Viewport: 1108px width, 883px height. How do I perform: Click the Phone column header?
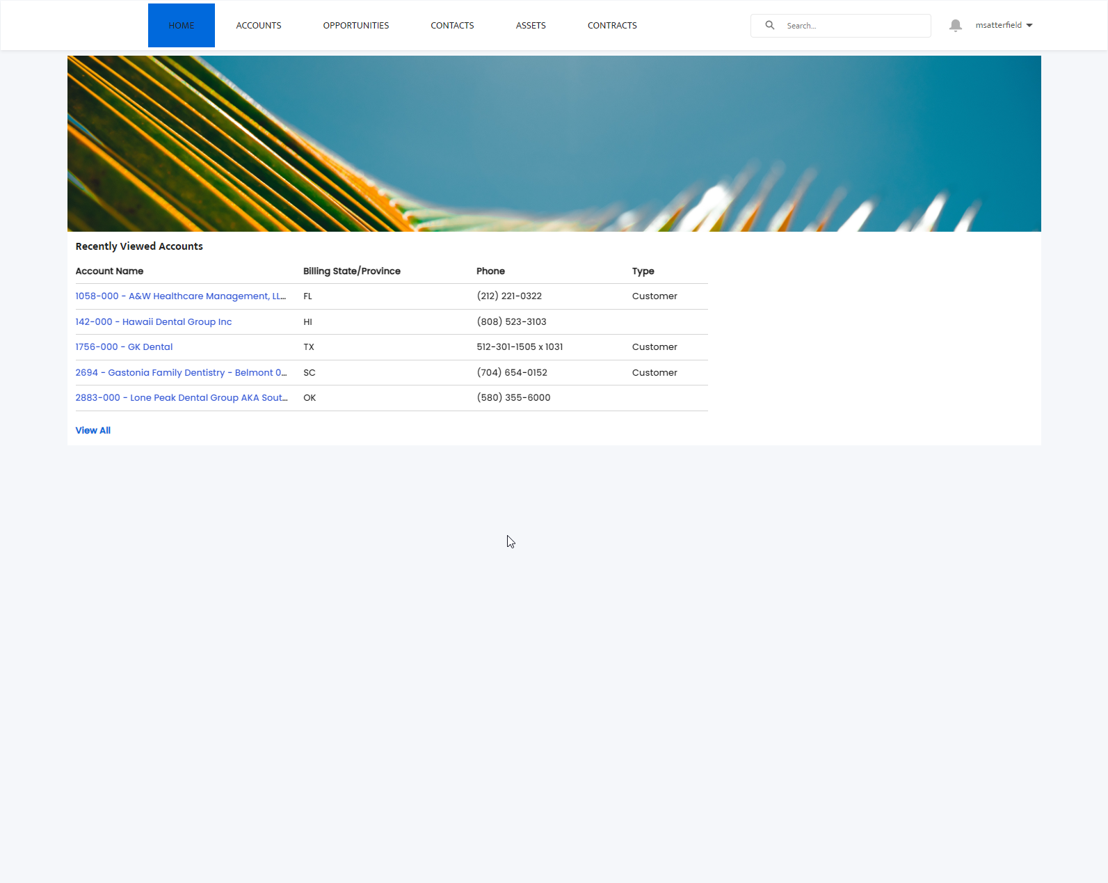[x=491, y=271]
